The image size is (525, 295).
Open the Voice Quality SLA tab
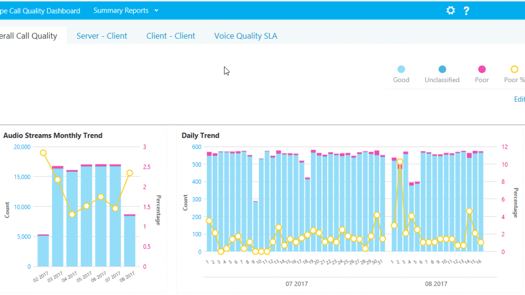pyautogui.click(x=245, y=36)
